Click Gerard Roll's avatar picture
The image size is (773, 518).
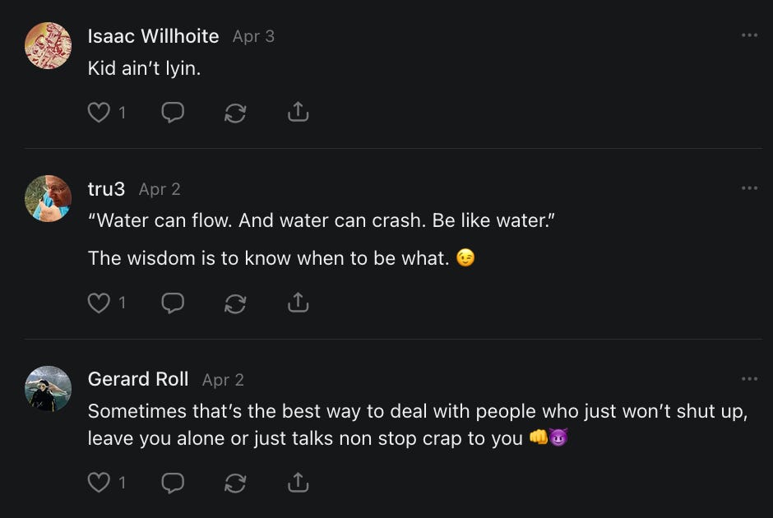pos(48,388)
